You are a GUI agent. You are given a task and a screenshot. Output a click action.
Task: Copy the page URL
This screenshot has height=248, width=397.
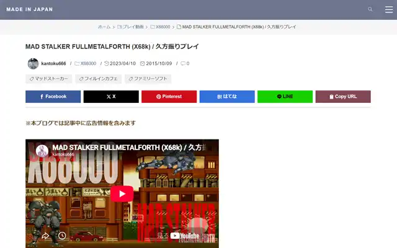point(343,97)
